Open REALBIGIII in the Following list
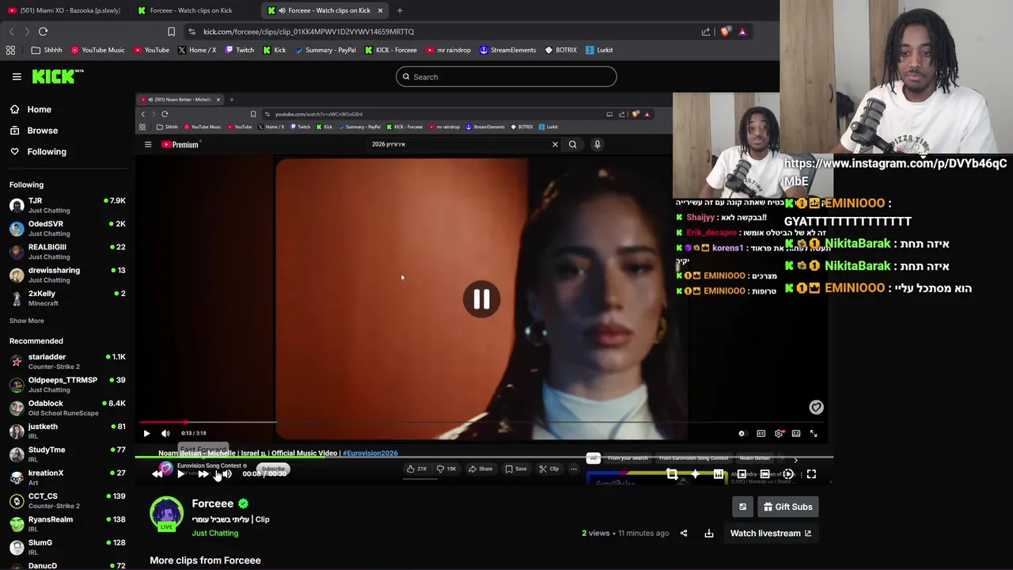 coord(67,251)
